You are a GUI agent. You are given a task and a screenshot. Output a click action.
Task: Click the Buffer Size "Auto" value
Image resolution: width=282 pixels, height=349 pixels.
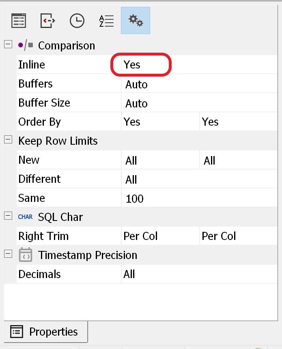coord(136,103)
